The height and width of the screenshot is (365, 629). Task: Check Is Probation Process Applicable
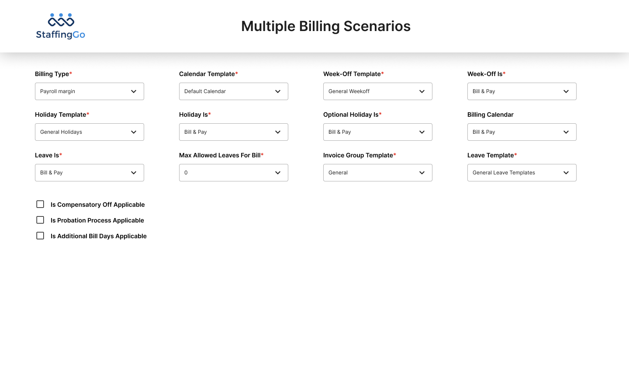pos(40,220)
